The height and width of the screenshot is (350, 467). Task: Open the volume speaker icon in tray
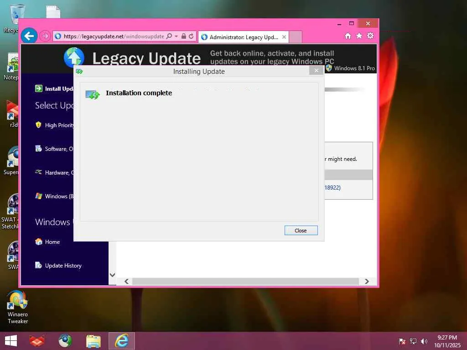tap(424, 341)
